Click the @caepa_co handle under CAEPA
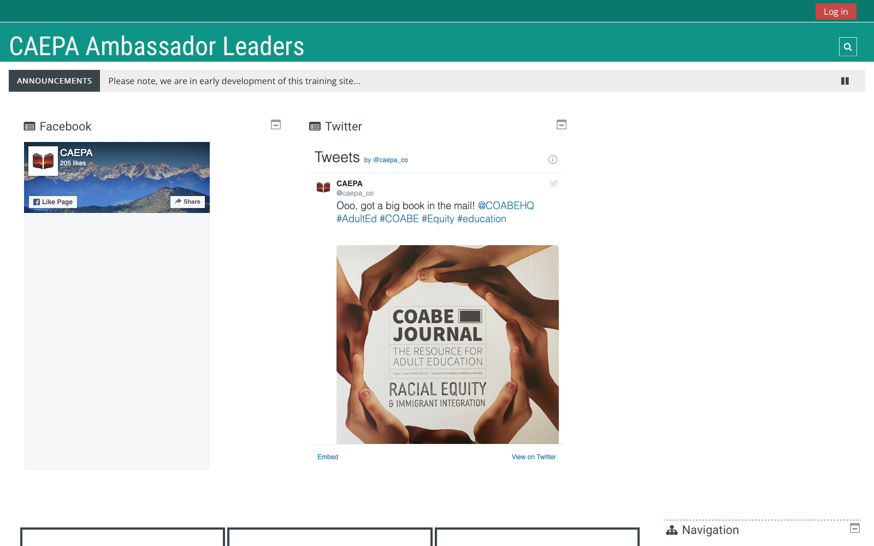 click(355, 193)
